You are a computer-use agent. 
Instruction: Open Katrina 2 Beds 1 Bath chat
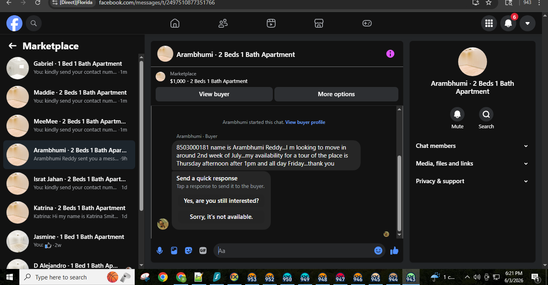click(x=69, y=212)
